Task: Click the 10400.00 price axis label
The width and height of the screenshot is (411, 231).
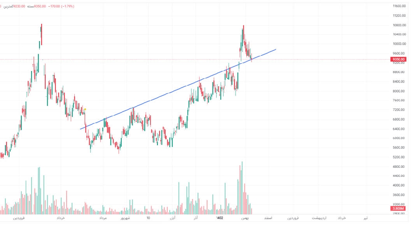Action: (x=399, y=34)
